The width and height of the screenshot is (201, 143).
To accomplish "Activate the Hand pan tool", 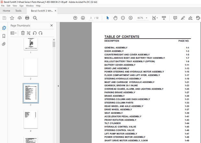I will pyautogui.click(x=115, y=18).
